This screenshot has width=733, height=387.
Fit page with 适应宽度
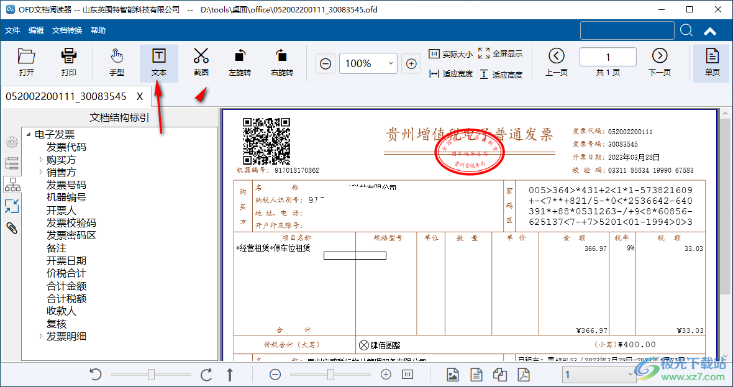(450, 74)
